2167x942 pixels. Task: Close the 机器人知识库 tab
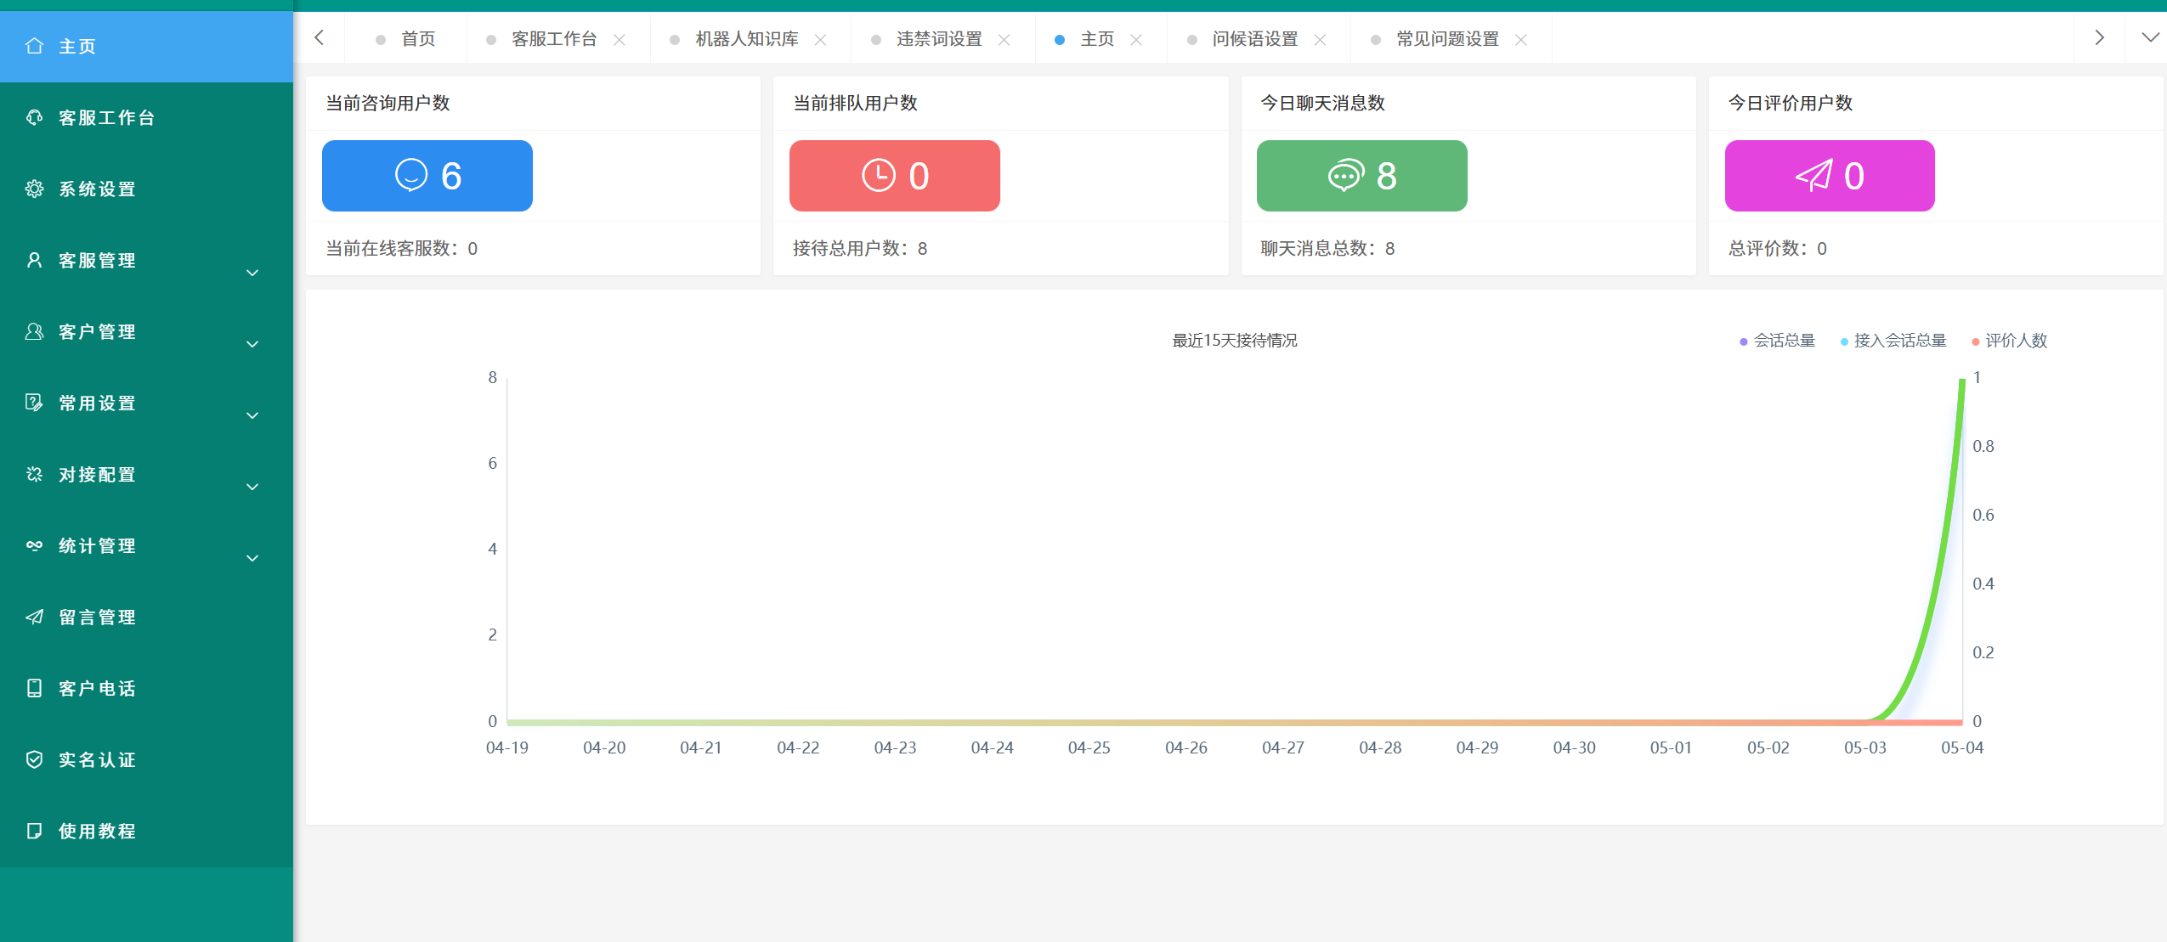point(820,40)
